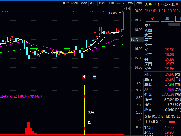Select the 商业航天 concept tag
181x136 pixels.
click(x=37, y=97)
